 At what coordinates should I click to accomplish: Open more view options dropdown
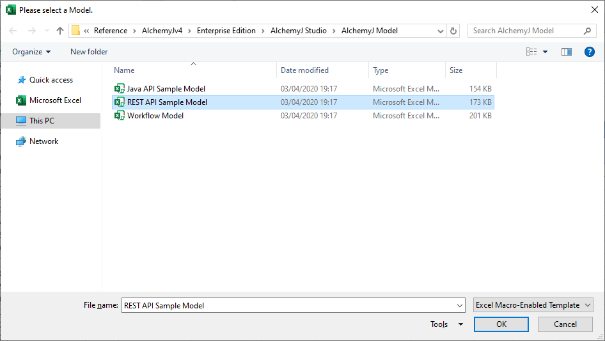[545, 52]
